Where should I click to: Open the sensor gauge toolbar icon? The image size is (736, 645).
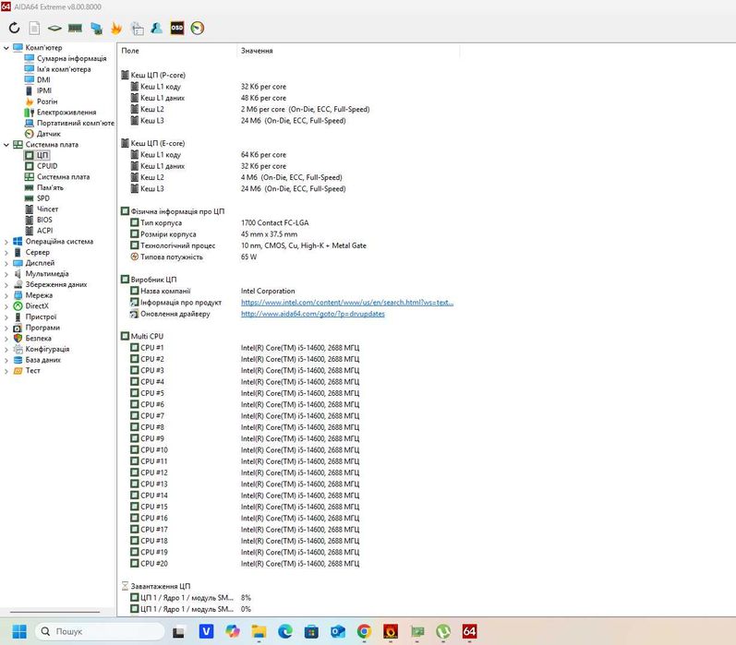tap(198, 29)
